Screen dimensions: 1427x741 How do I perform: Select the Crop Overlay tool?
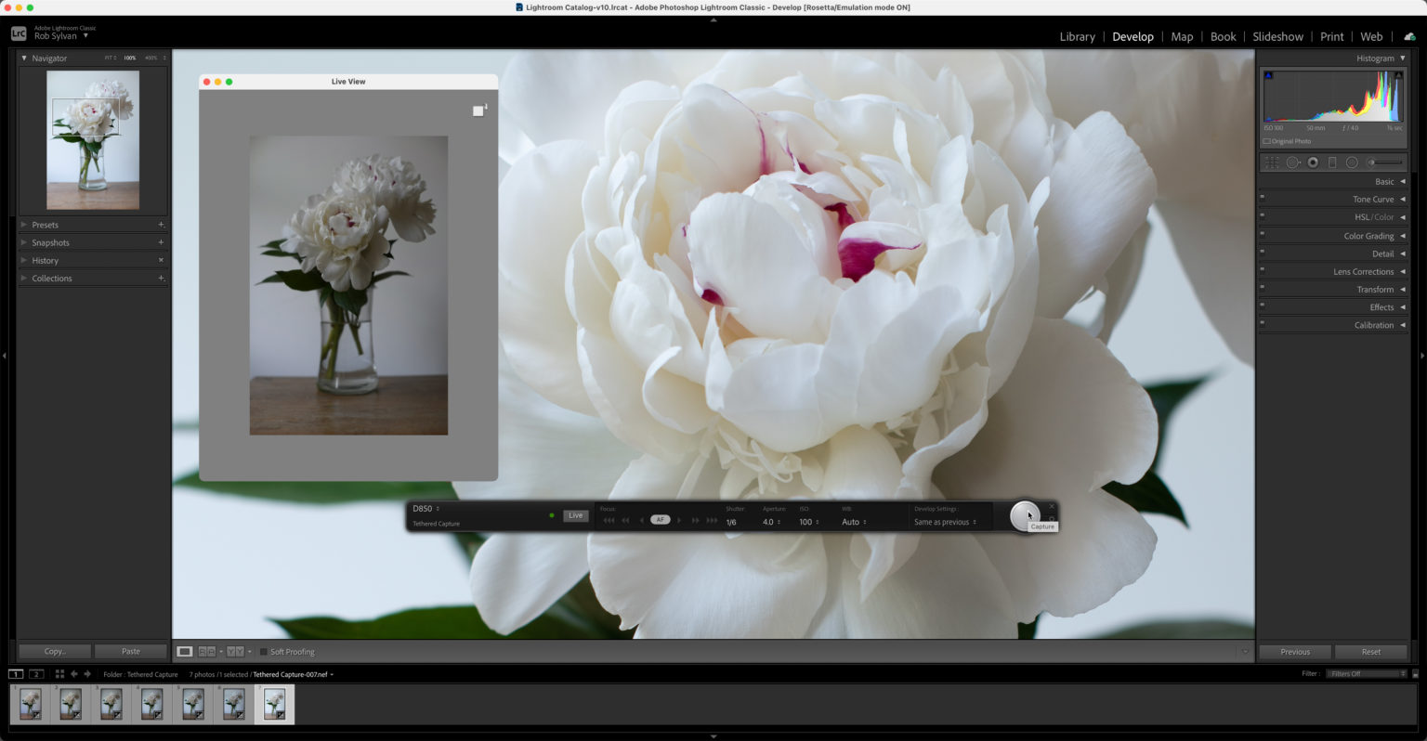1271,162
